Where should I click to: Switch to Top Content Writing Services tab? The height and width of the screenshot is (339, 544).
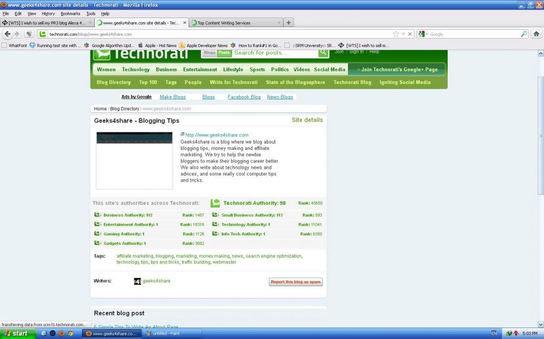[x=236, y=23]
